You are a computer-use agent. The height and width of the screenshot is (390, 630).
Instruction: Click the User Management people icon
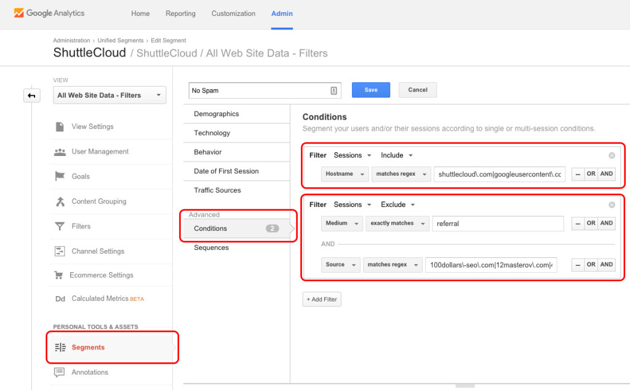60,152
